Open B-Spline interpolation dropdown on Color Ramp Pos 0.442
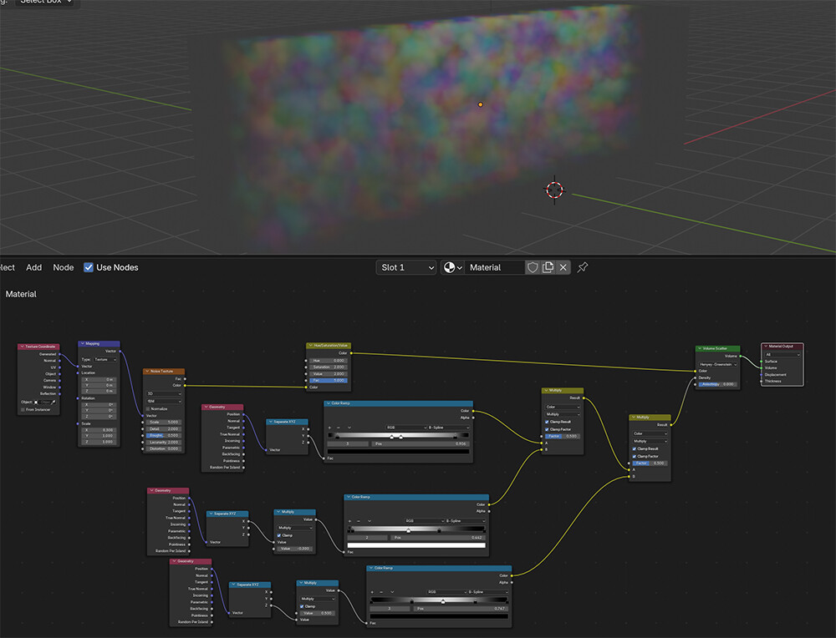Screen dimensions: 836x638 point(466,521)
